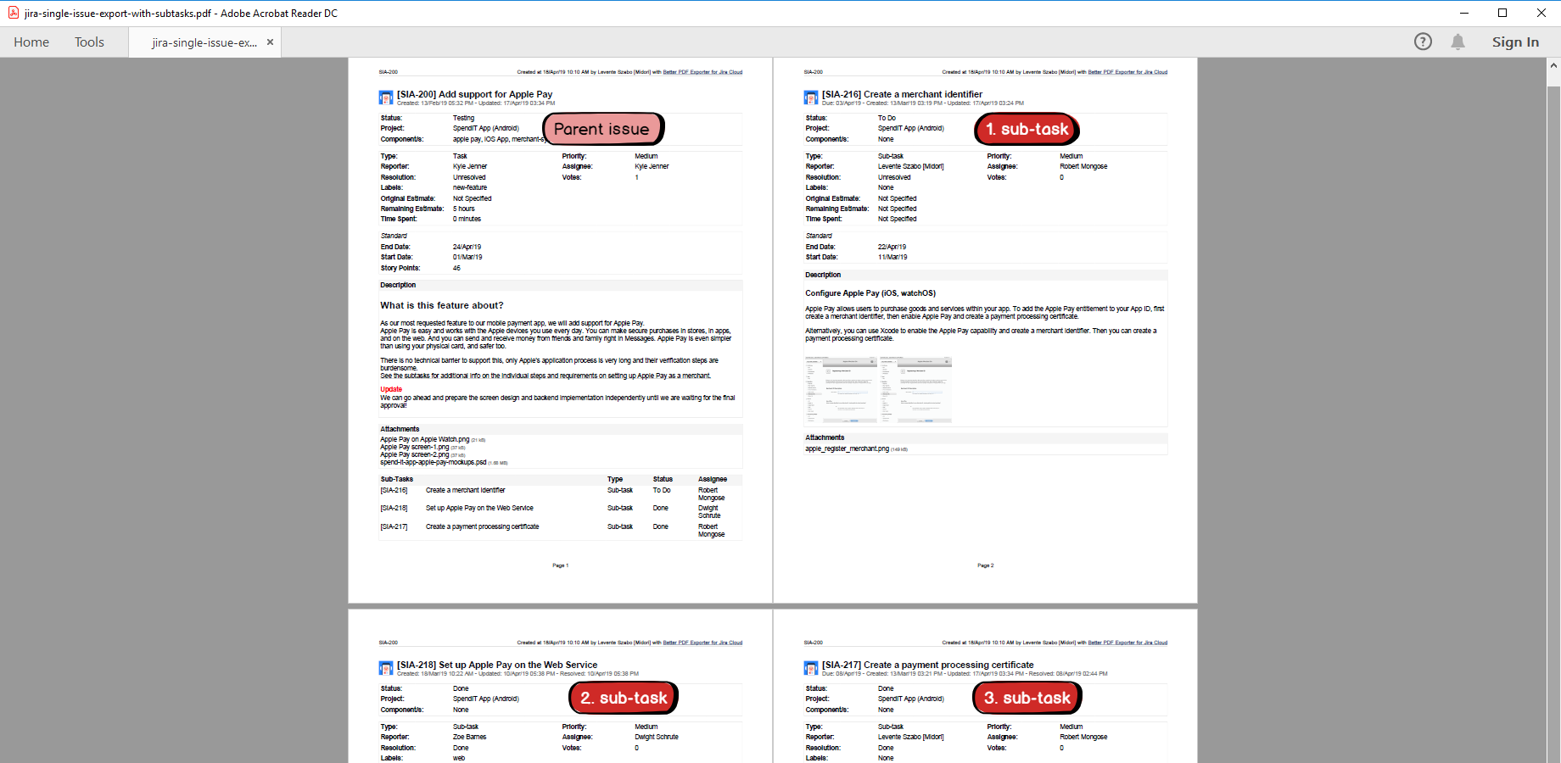This screenshot has height=763, width=1561.
Task: Click the SIA-218 issue type icon
Action: pos(386,668)
